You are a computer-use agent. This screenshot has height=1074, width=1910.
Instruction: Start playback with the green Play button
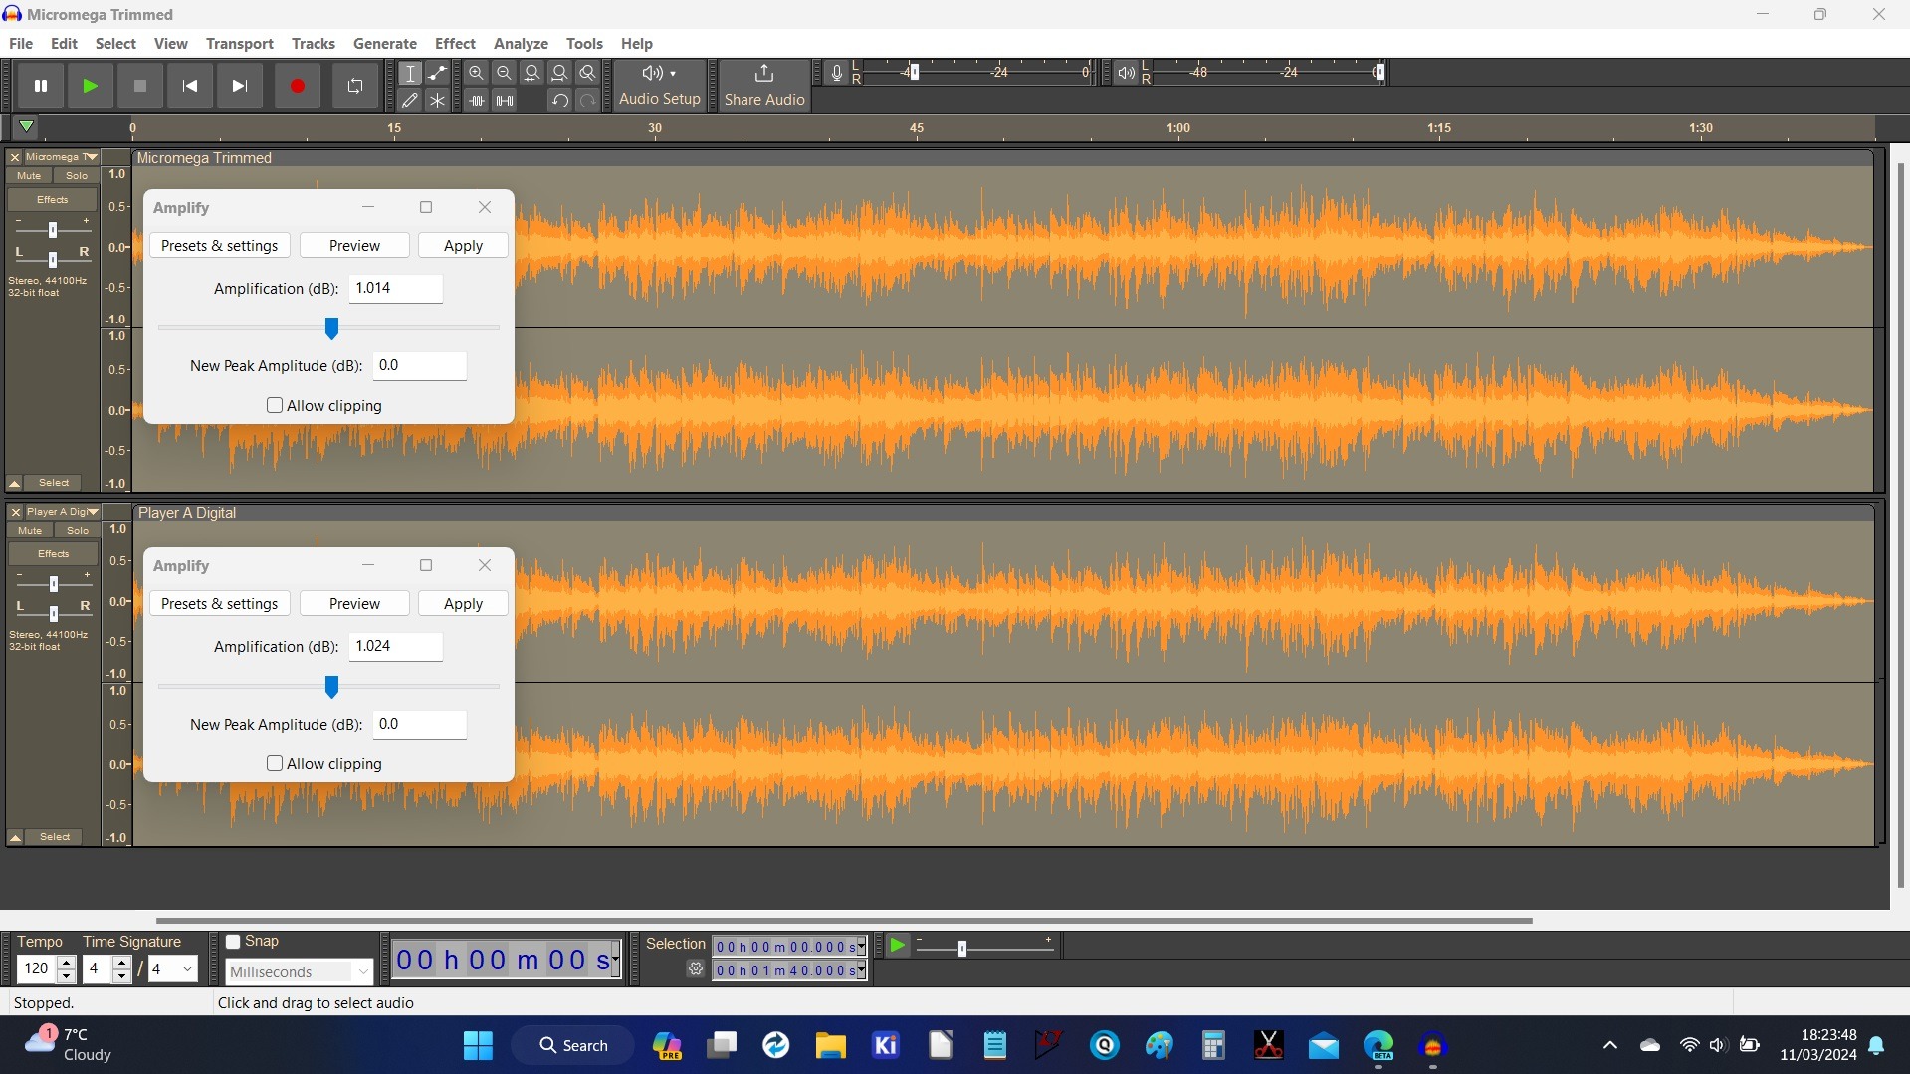[90, 86]
